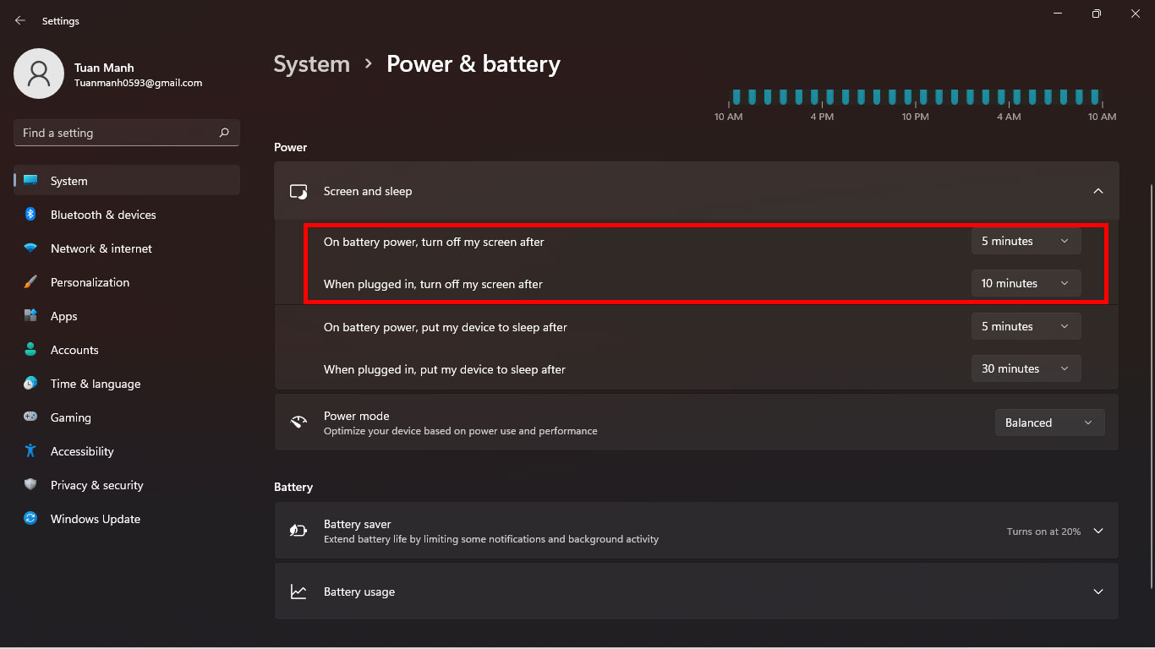Click the Personalization paintbrush icon
1155x649 pixels.
30,282
